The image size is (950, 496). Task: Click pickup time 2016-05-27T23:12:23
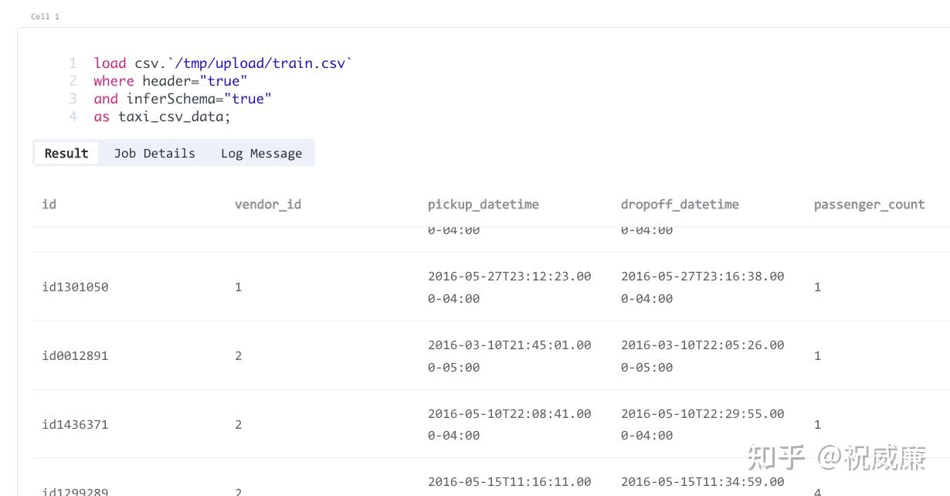pos(510,287)
